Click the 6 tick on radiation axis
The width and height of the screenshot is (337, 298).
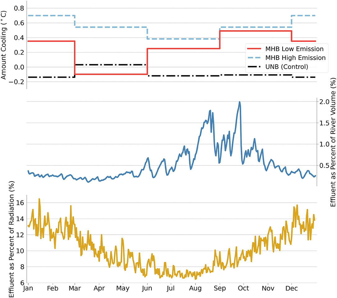[22, 283]
